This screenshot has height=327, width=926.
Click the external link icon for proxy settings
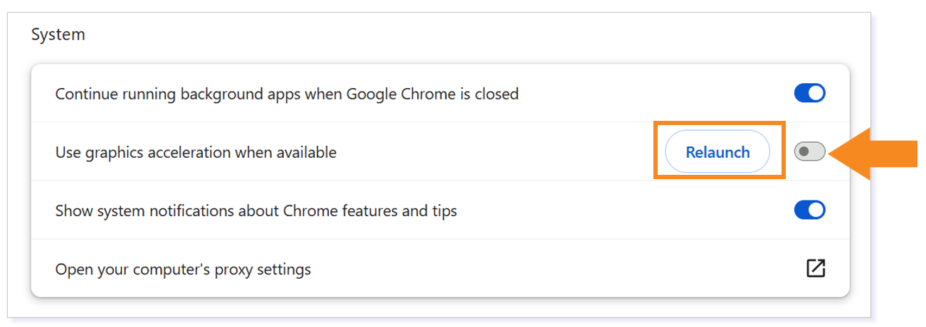pos(815,269)
